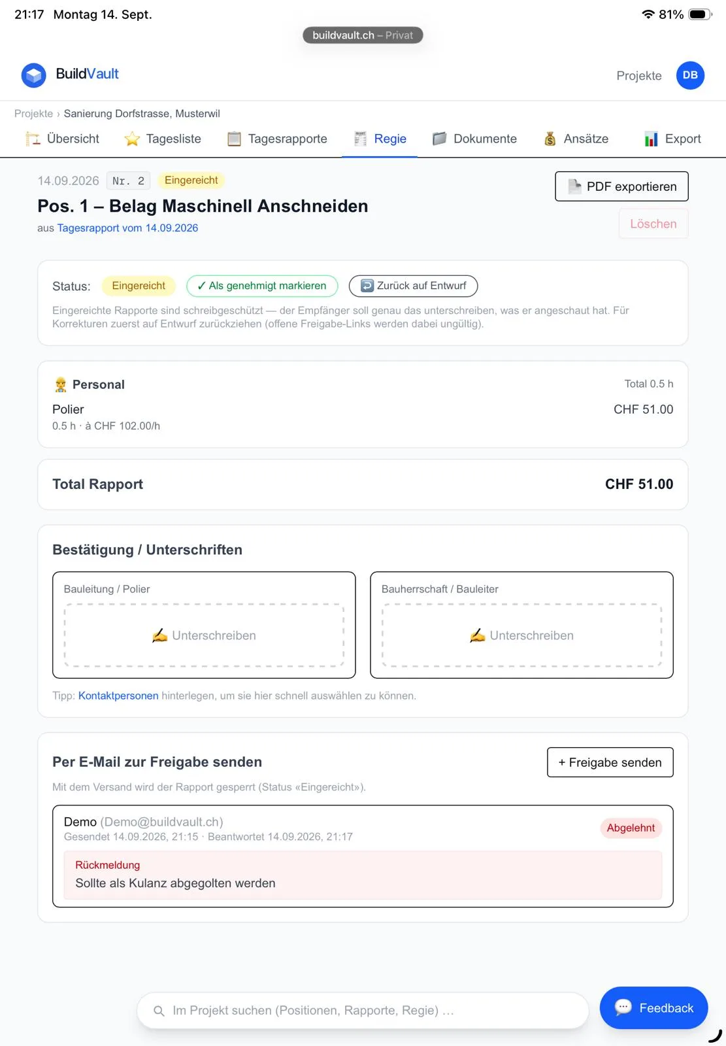The height and width of the screenshot is (1046, 726).
Task: Click the BuildVault cube logo icon
Action: (33, 75)
